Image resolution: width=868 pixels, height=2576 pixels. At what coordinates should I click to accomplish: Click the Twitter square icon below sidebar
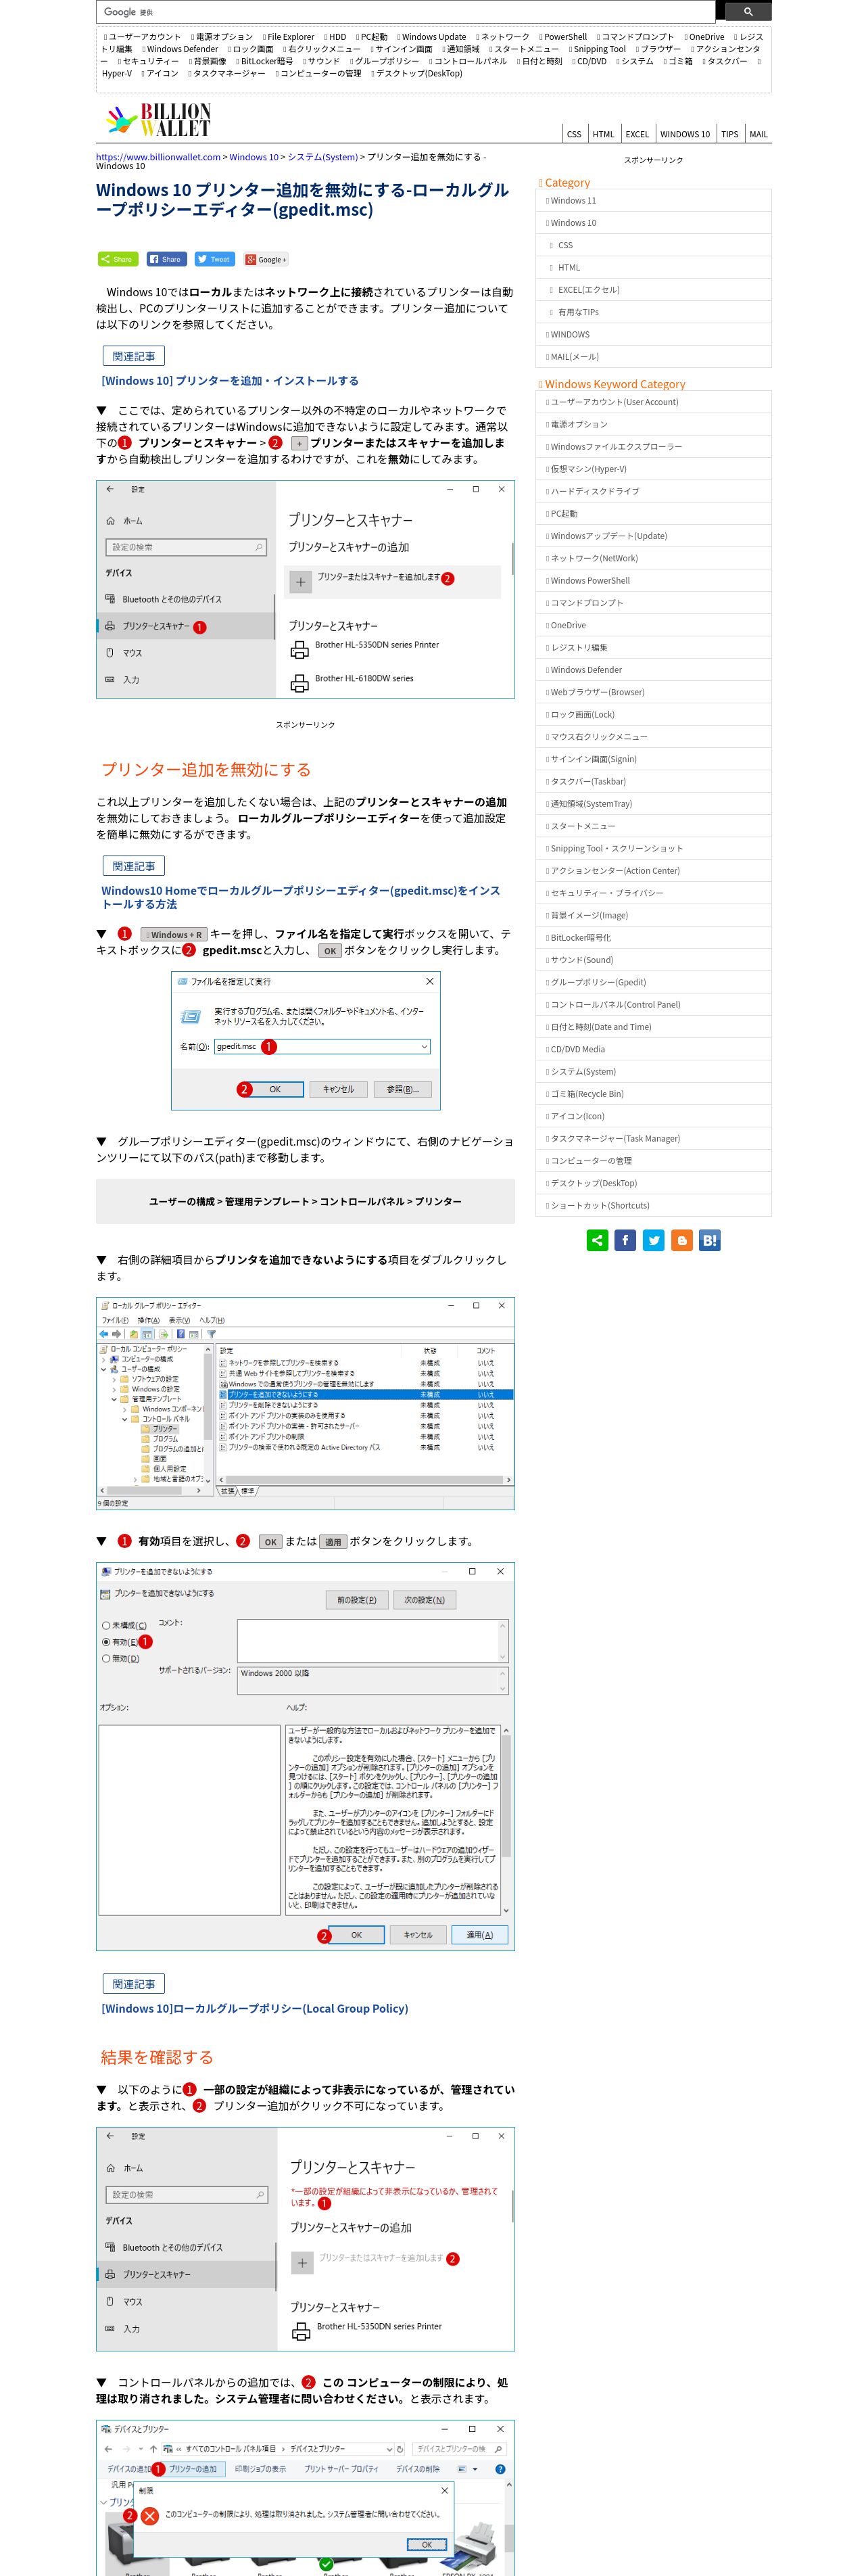tap(653, 1240)
